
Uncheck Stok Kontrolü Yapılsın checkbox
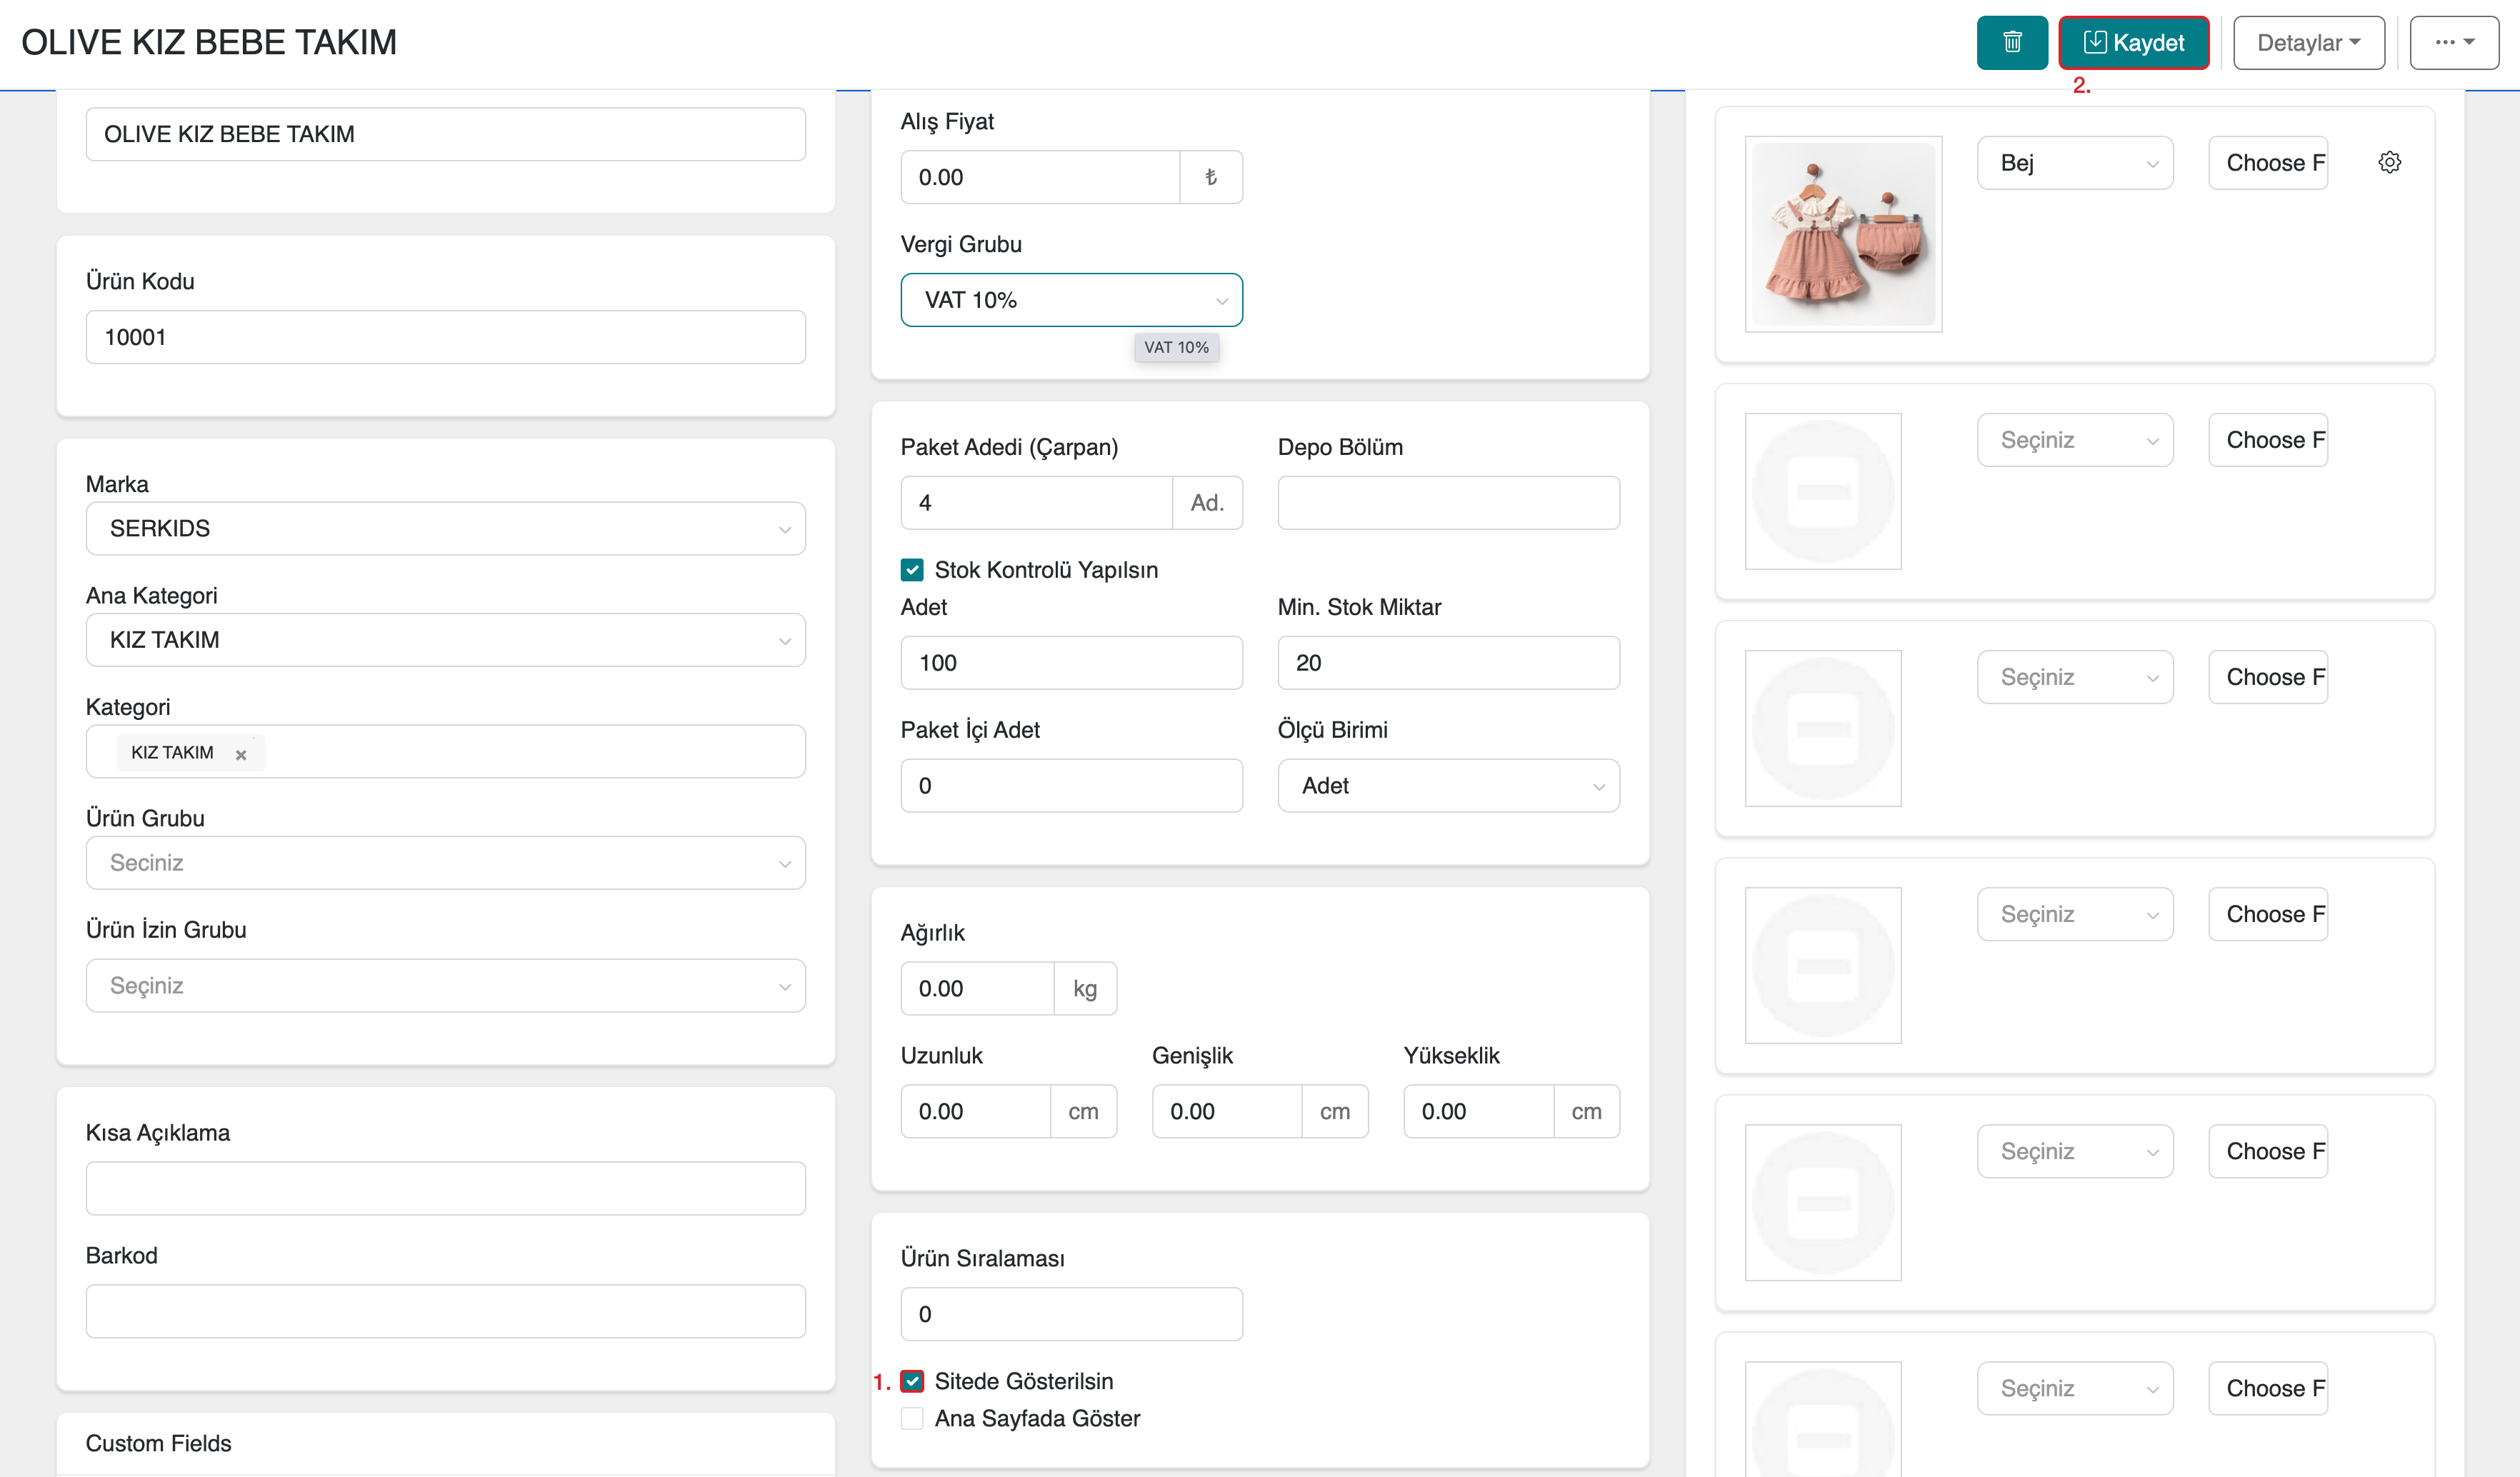click(912, 570)
